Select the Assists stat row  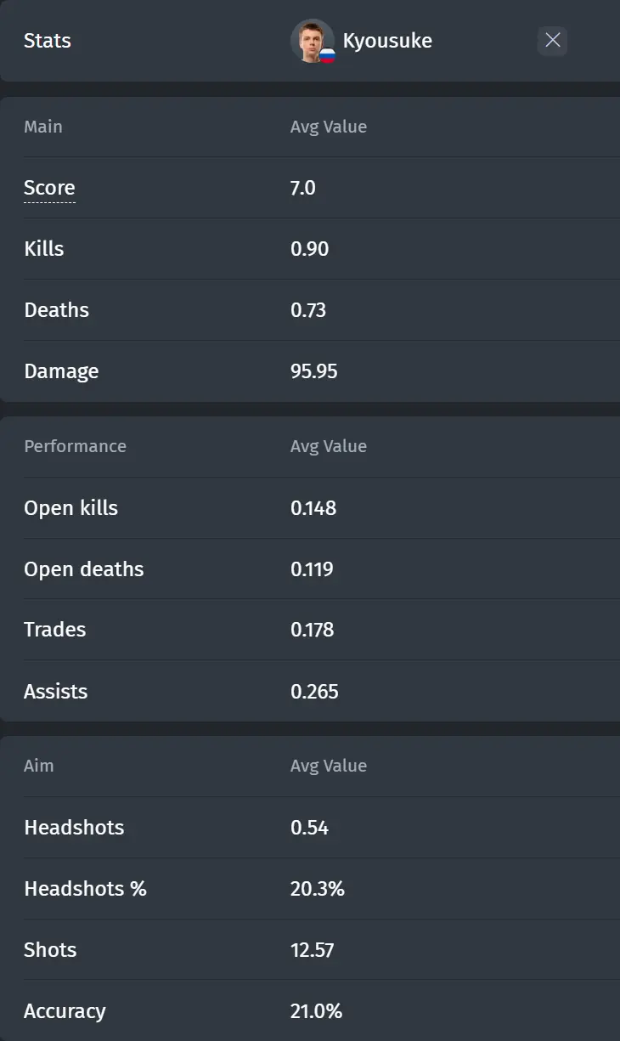tap(310, 691)
